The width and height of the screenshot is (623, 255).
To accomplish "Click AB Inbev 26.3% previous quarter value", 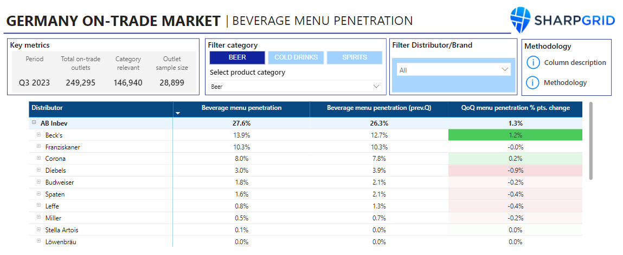I will click(x=379, y=123).
